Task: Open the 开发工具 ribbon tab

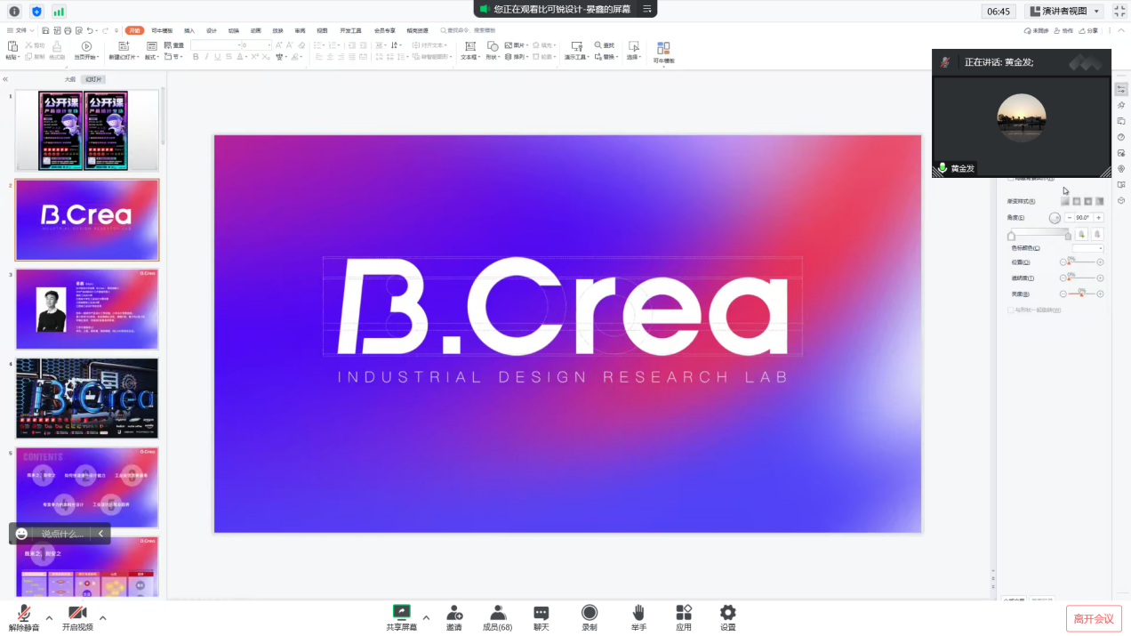Action: pos(350,30)
